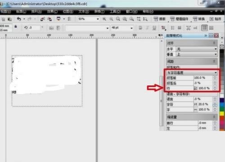Screen dimensions: 225x162
Task: Open the 水平 alignment dropdown showing 无
Action: [x=197, y=49]
